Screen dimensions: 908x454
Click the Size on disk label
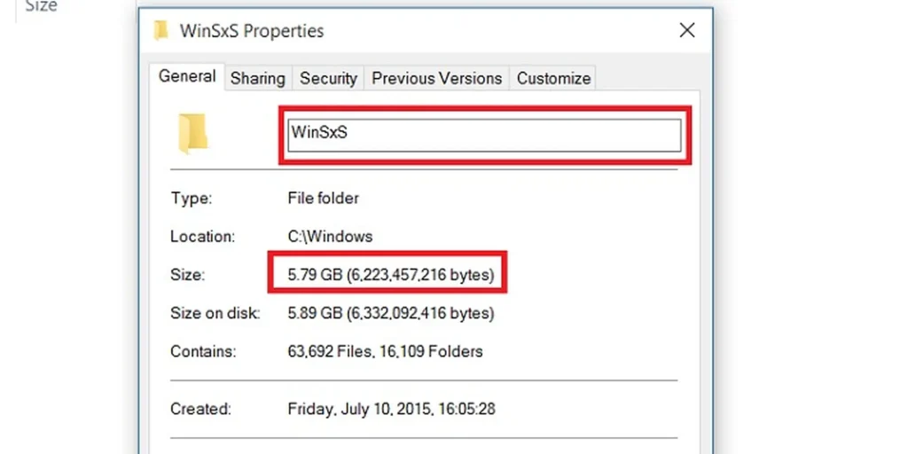tap(215, 313)
